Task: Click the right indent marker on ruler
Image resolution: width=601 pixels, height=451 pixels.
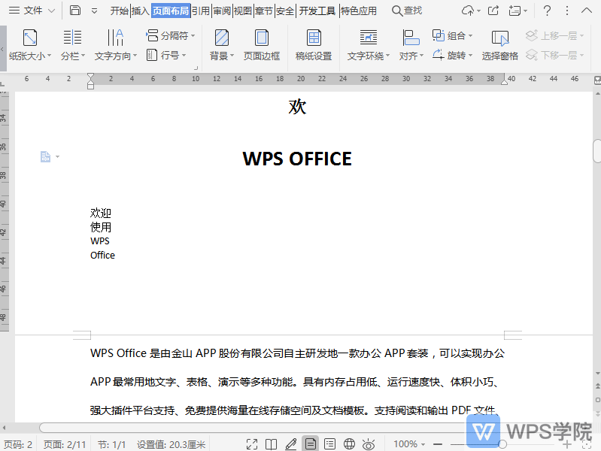Action: (505, 81)
